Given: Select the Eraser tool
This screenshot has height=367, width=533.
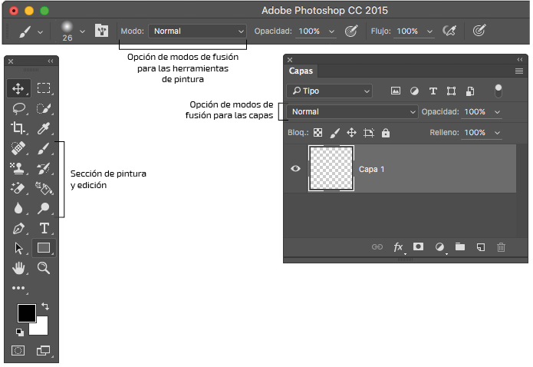Looking at the screenshot, I should pos(18,188).
